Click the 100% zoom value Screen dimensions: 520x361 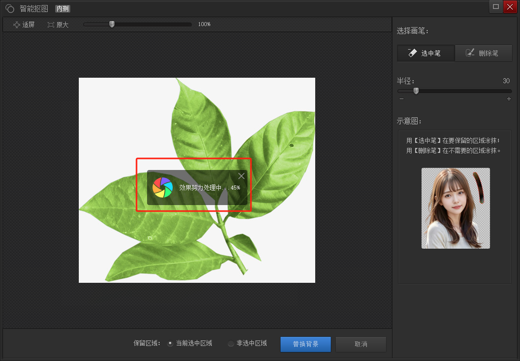coord(204,24)
